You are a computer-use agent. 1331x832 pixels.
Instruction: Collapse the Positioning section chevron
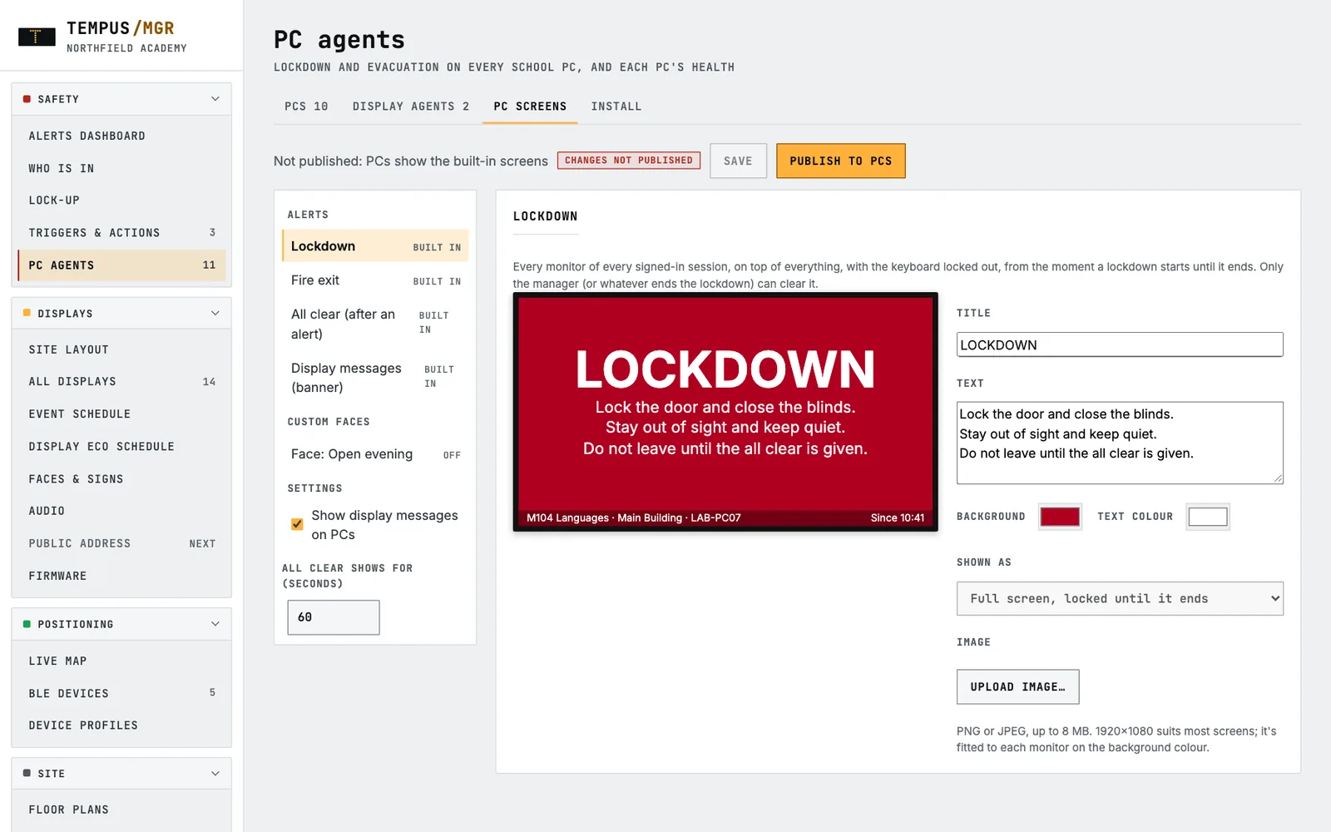pyautogui.click(x=215, y=624)
